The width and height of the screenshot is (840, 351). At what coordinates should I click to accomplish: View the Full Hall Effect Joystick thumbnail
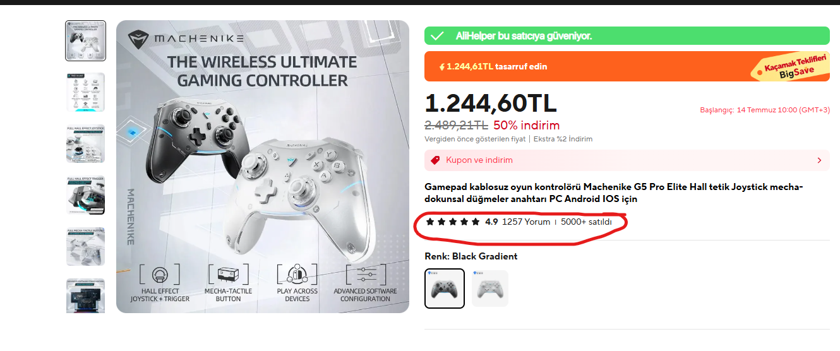[x=85, y=144]
